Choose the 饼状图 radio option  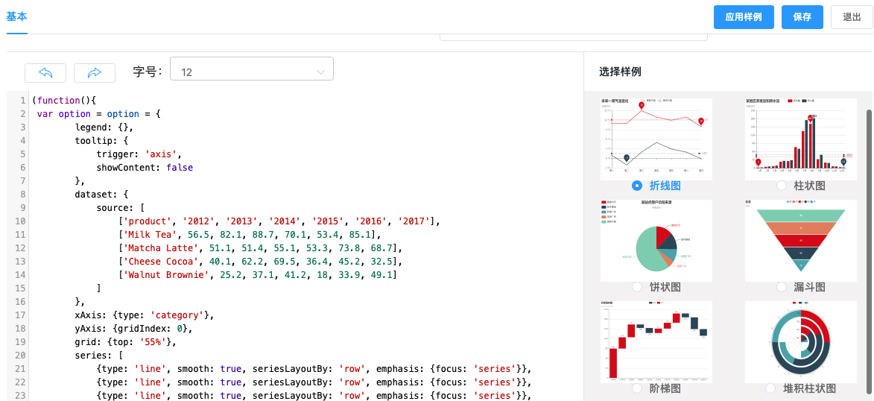pyautogui.click(x=637, y=287)
